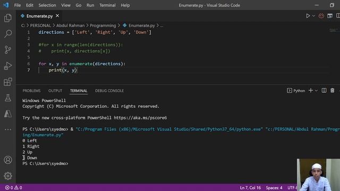The width and height of the screenshot is (340, 191).
Task: Create a new terminal with plus icon
Action: pyautogui.click(x=311, y=91)
